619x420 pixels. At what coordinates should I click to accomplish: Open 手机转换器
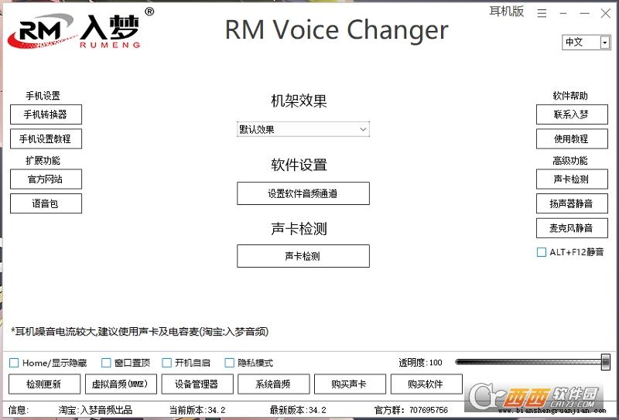pos(46,114)
